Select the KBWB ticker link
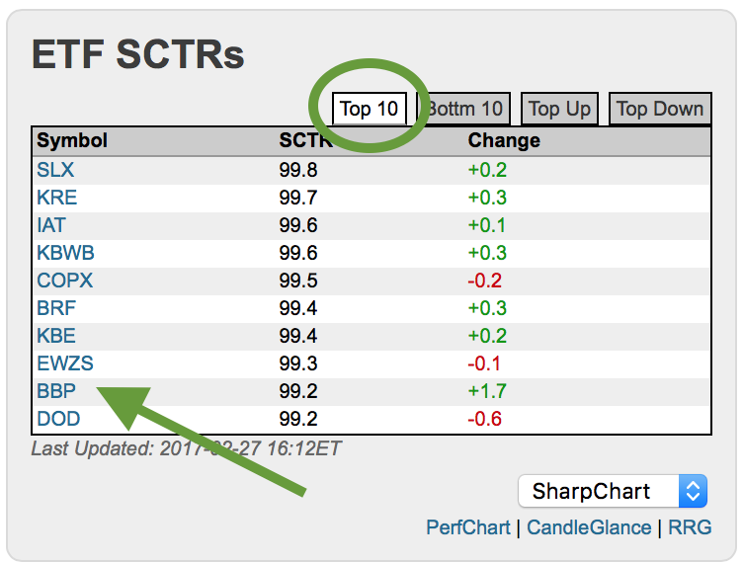The width and height of the screenshot is (743, 563). pyautogui.click(x=65, y=253)
